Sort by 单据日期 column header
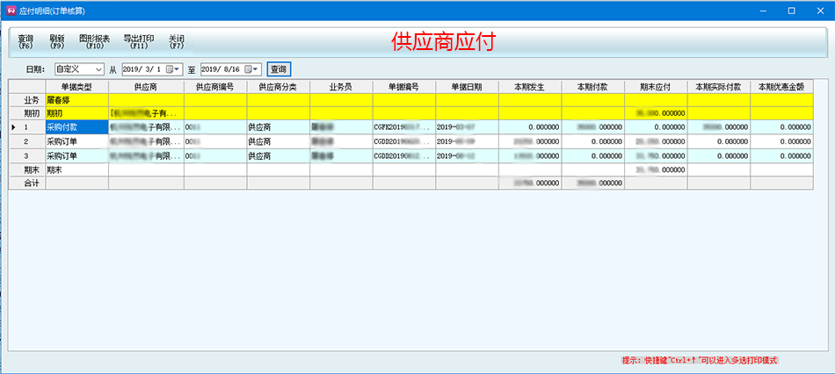 pos(467,87)
